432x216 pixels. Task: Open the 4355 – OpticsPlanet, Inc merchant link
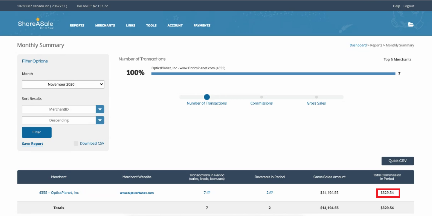tap(59, 193)
